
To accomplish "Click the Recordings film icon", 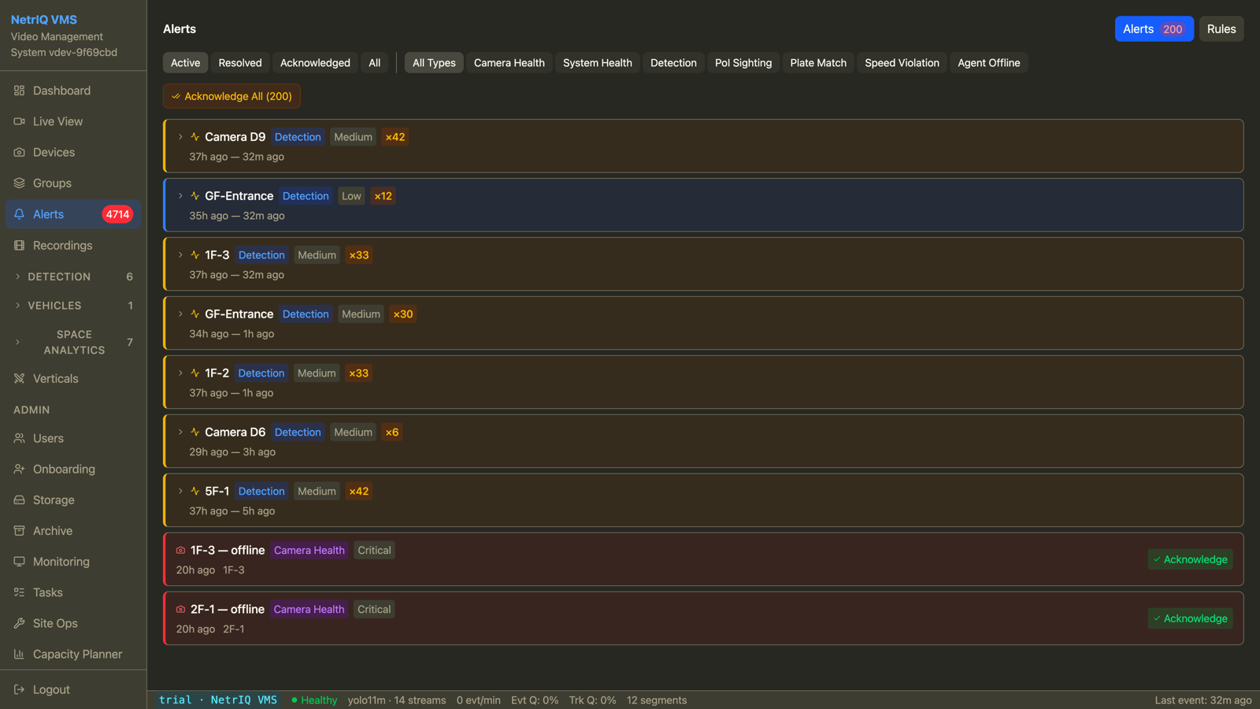I will (x=19, y=245).
